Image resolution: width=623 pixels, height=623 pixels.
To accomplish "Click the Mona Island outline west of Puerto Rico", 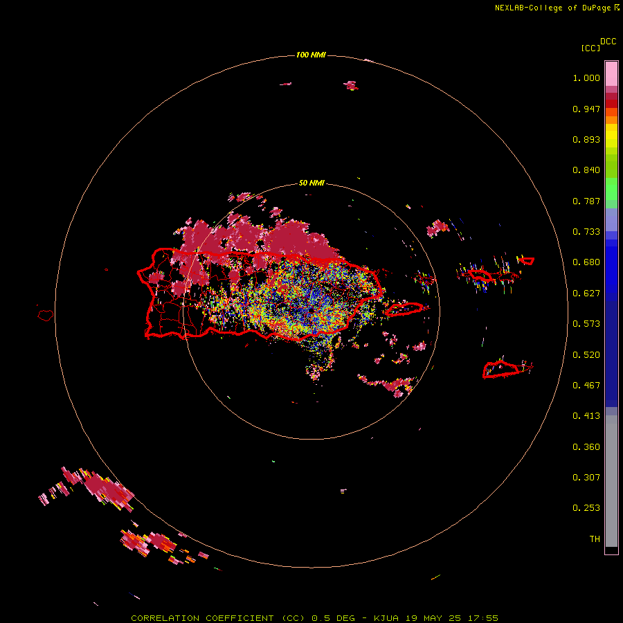I will pyautogui.click(x=46, y=315).
